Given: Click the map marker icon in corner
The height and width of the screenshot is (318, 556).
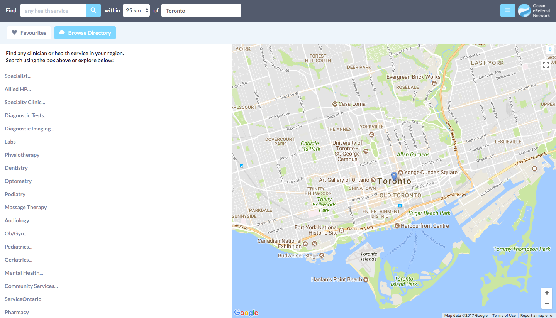Looking at the screenshot, I should tap(550, 50).
